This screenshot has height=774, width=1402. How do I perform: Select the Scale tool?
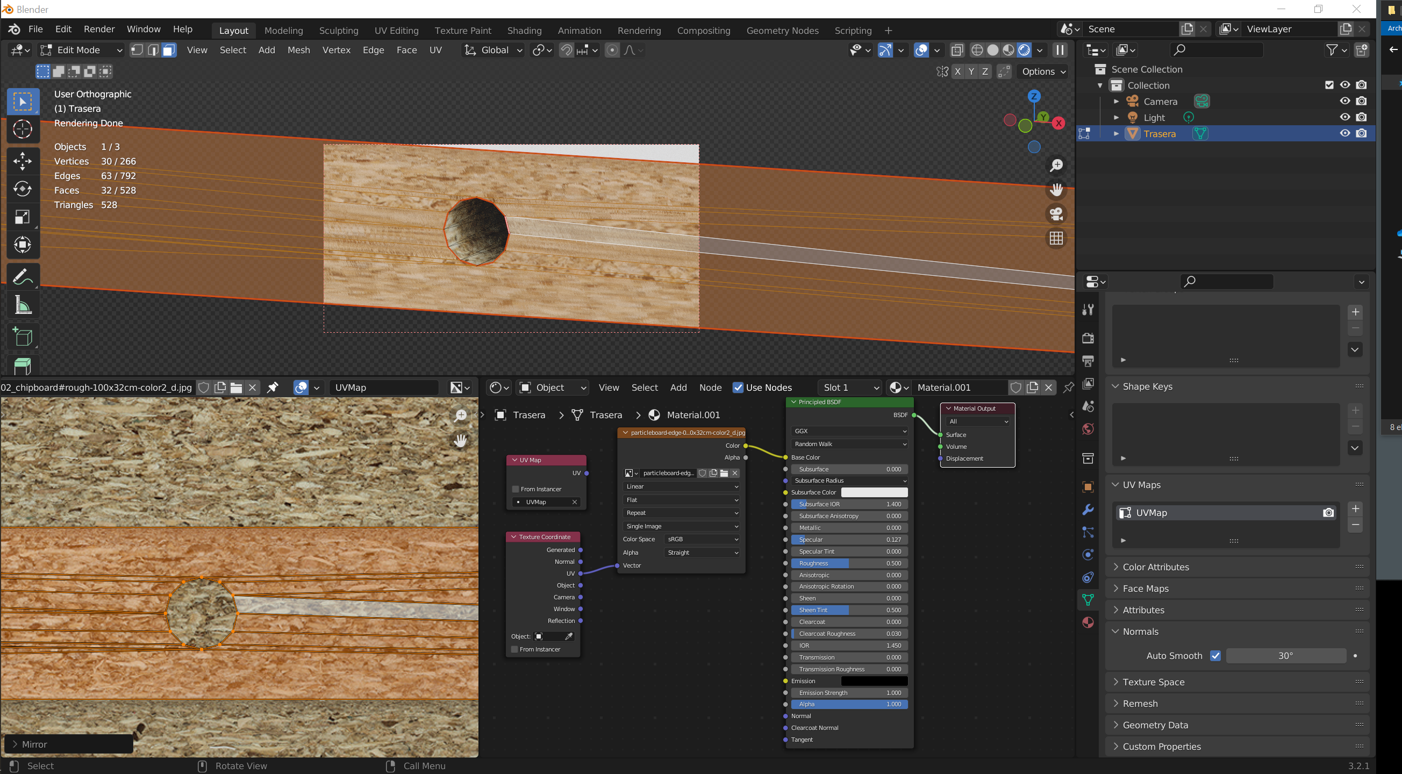23,217
